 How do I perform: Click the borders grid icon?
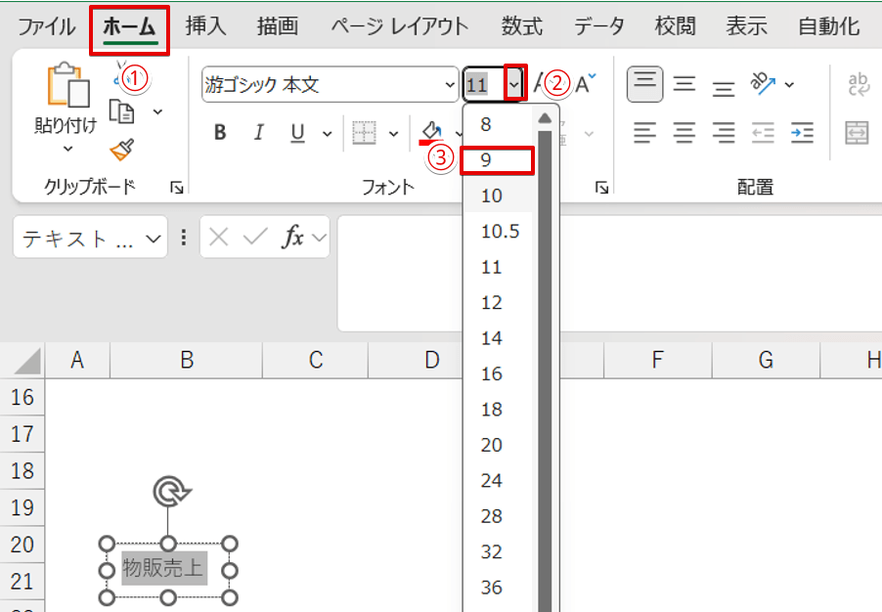(x=364, y=133)
